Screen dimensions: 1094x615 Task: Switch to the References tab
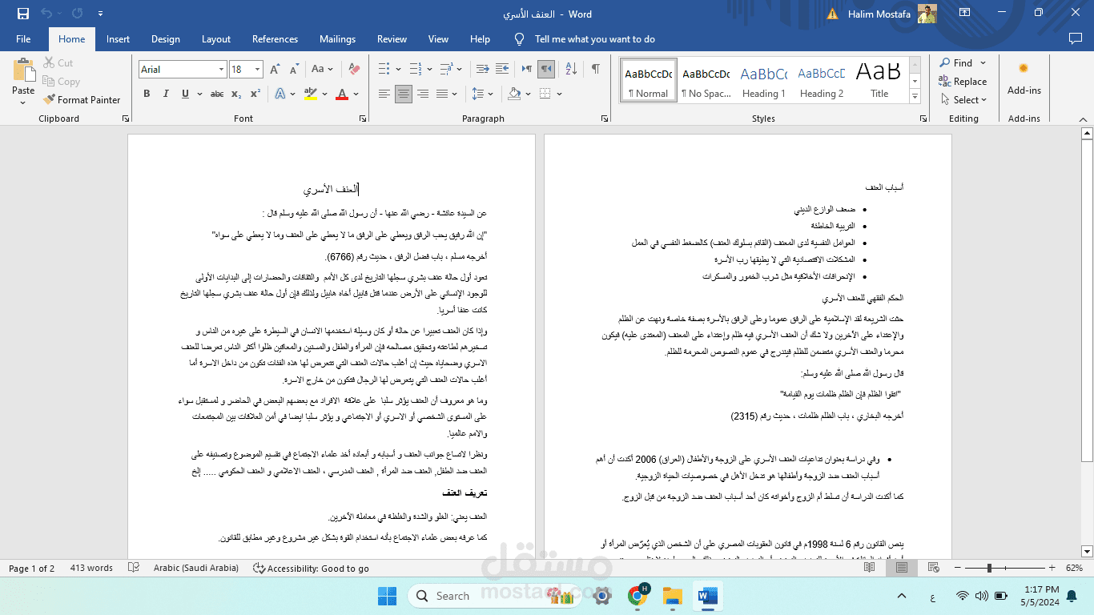coord(275,39)
